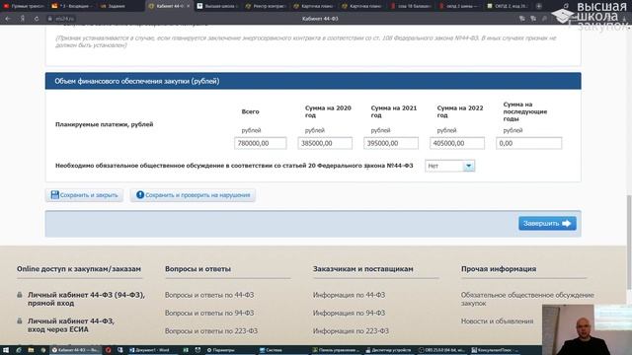The width and height of the screenshot is (632, 355).
Task: Click the 'Планируемые платежи, рублей' label
Action: (104, 124)
